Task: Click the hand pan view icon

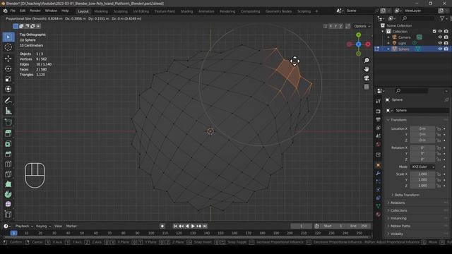Action: 367,69
